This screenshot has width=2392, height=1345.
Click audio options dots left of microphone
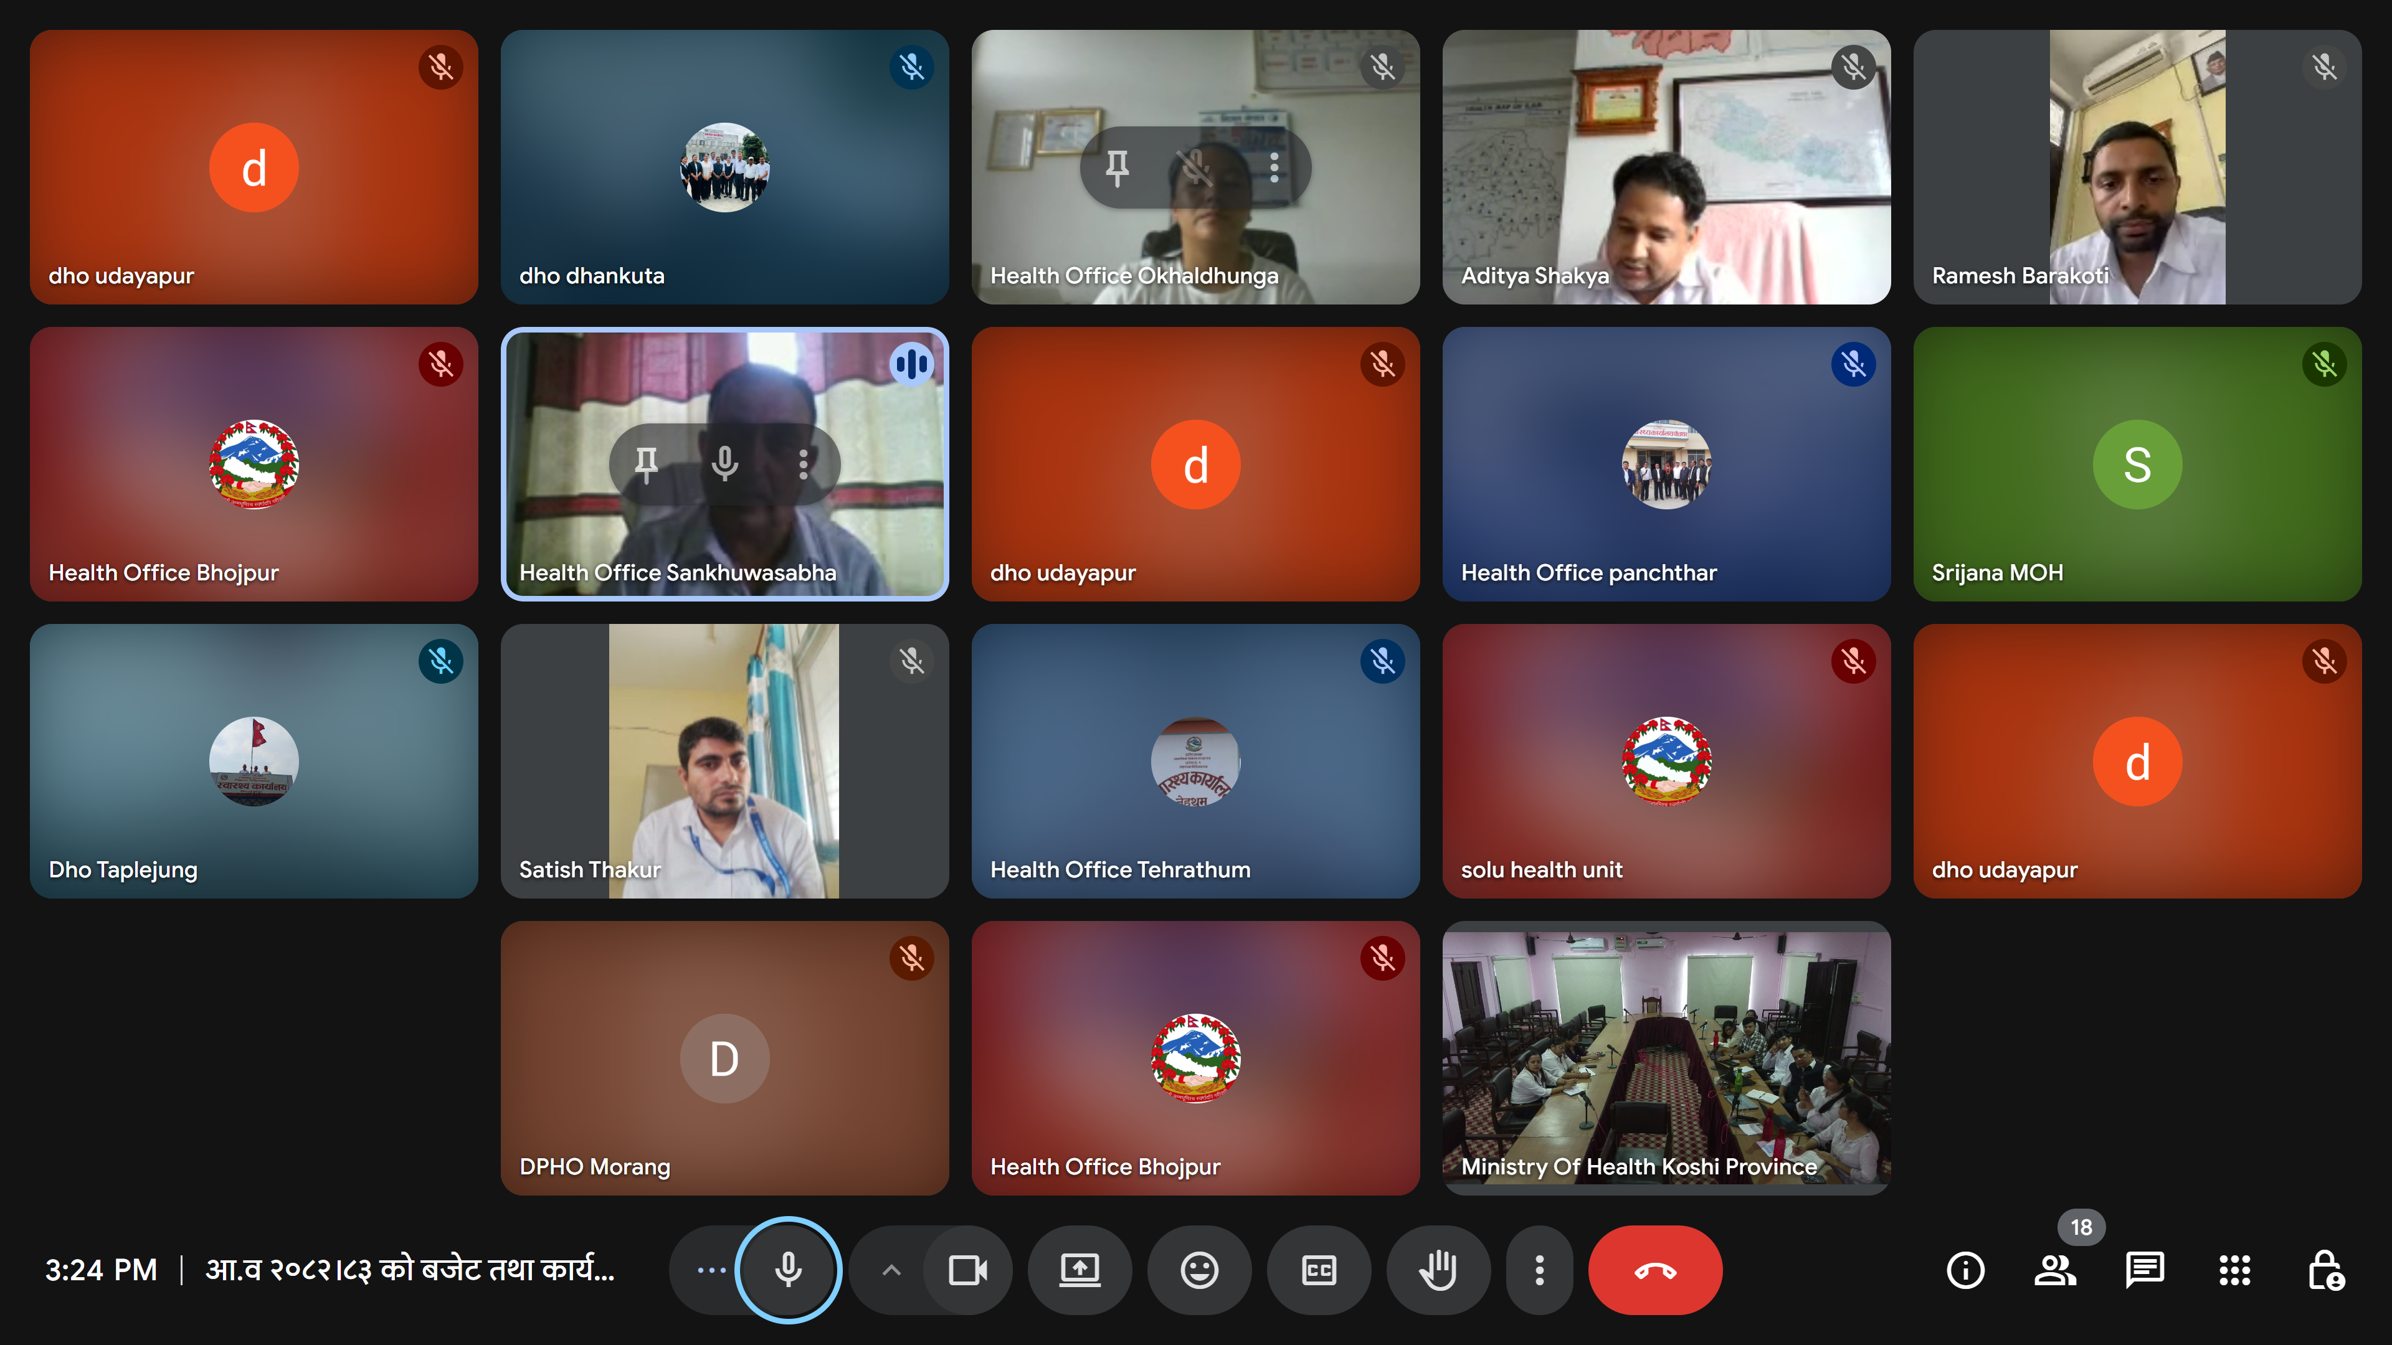711,1270
